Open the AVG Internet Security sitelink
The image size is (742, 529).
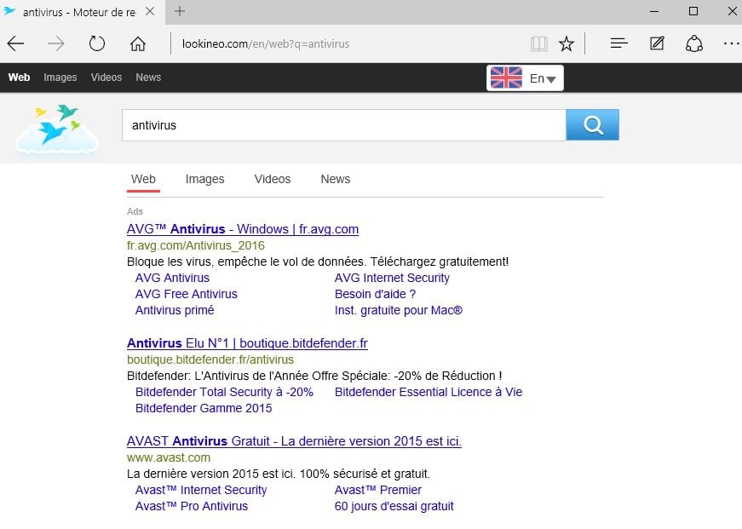pos(392,278)
